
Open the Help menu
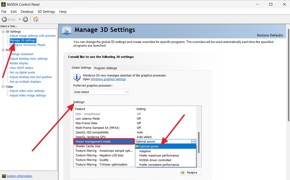click(x=63, y=12)
